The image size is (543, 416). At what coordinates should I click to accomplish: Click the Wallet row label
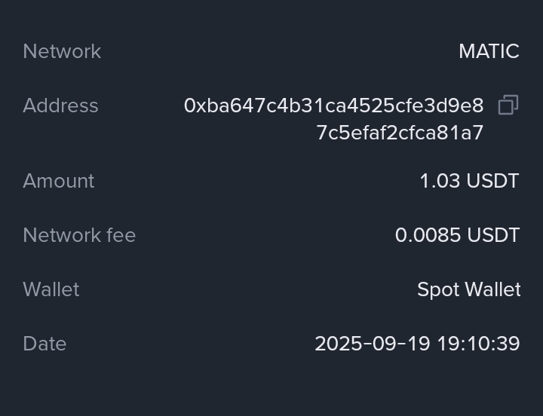[51, 289]
